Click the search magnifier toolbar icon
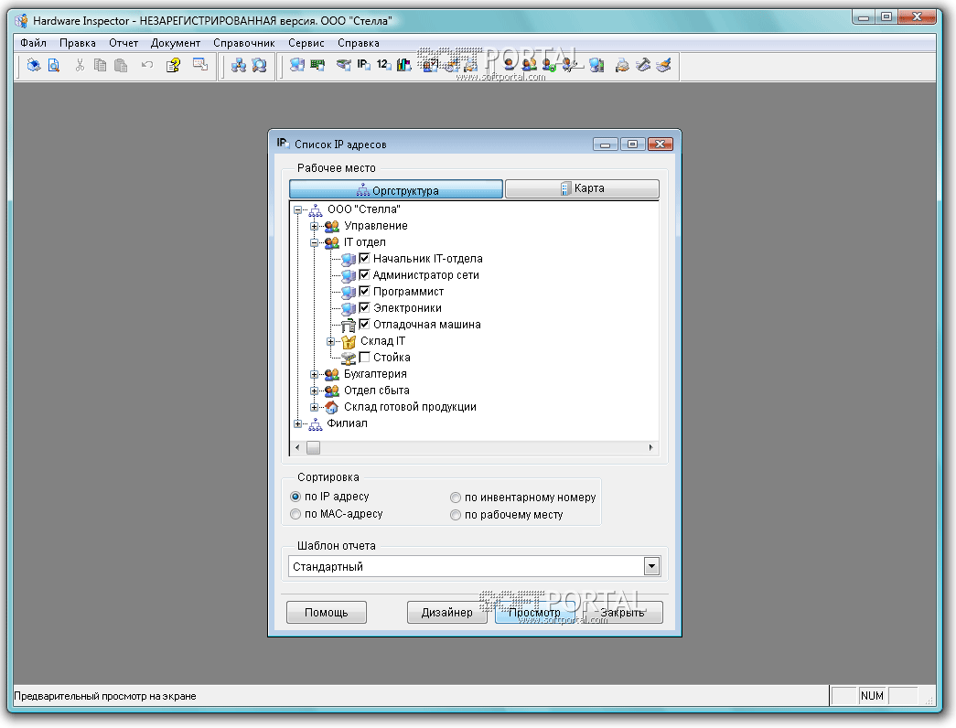Screen dimensions: 956x728 (259, 65)
